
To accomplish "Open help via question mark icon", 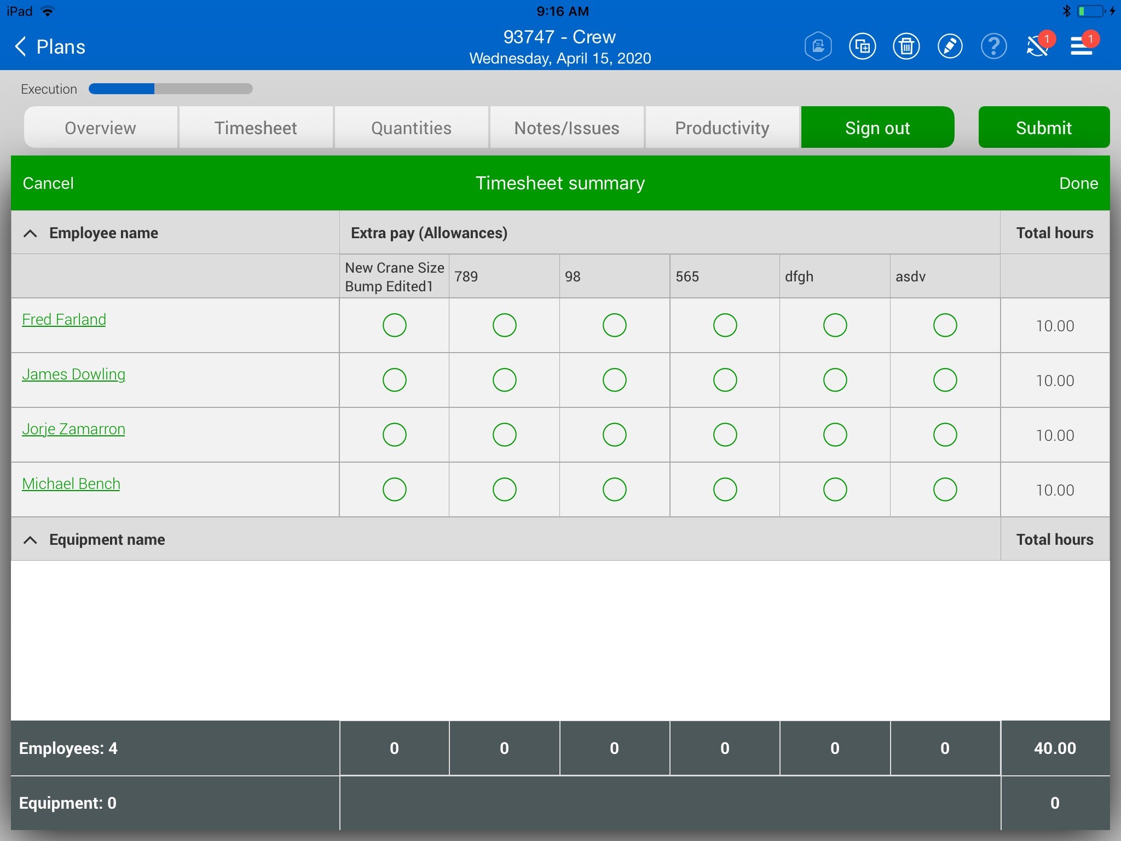I will [x=993, y=46].
